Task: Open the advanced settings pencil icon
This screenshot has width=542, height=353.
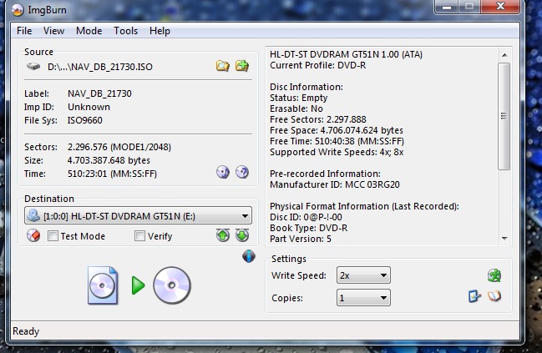Action: coord(474,296)
